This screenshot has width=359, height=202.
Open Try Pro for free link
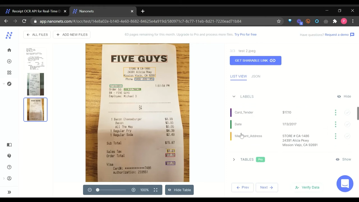[x=245, y=35]
